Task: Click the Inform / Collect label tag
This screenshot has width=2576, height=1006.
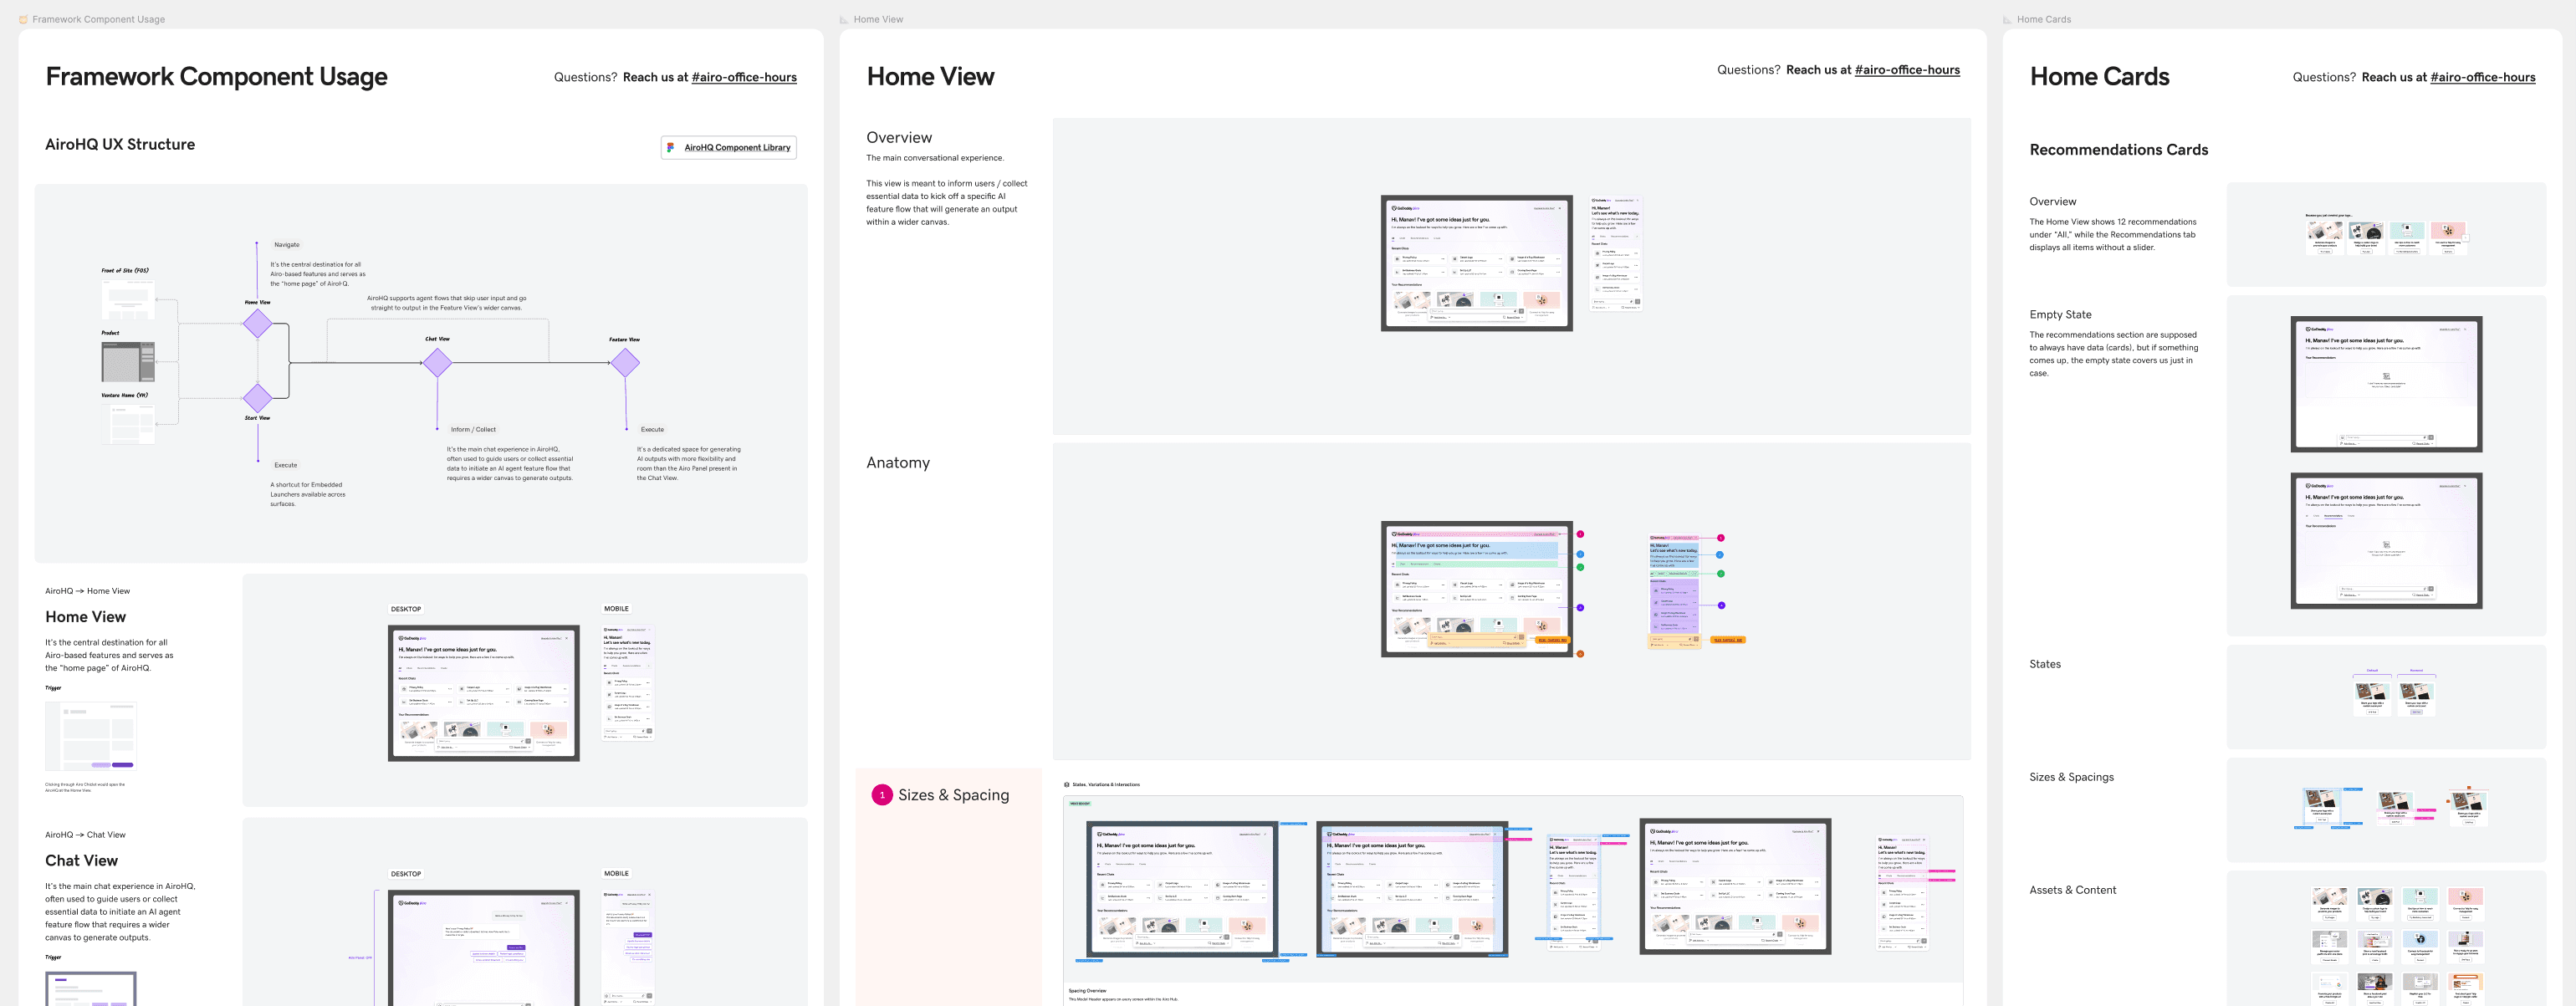Action: [473, 429]
